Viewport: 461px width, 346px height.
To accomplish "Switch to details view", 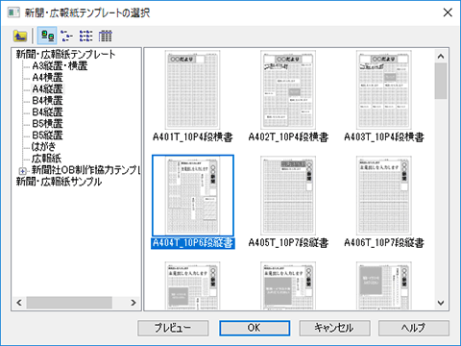I will tap(105, 36).
